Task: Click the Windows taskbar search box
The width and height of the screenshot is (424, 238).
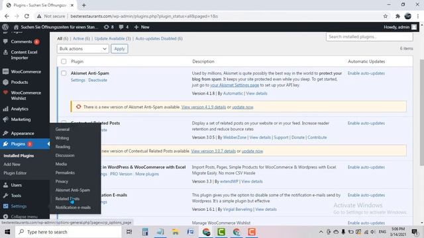Action: (x=68, y=232)
